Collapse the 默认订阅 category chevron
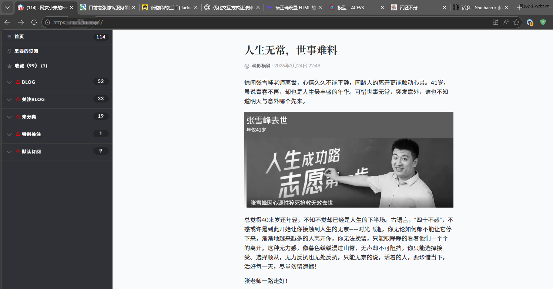This screenshot has width=553, height=289. 9,152
